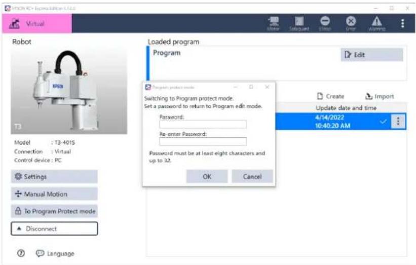Screen dimensions: 416x265
Task: Click the Loaded program heading
Action: coord(173,42)
